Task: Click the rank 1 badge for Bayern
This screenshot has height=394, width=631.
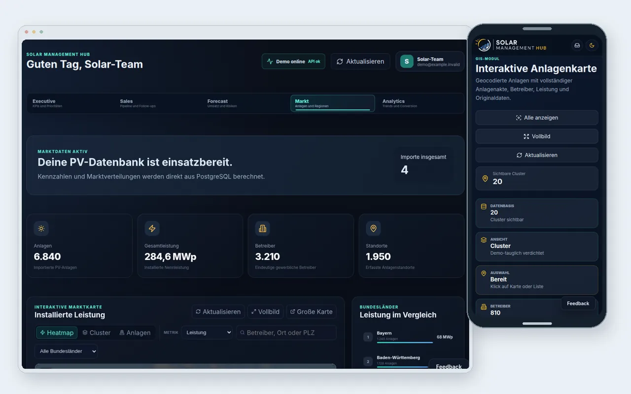Action: click(x=368, y=337)
